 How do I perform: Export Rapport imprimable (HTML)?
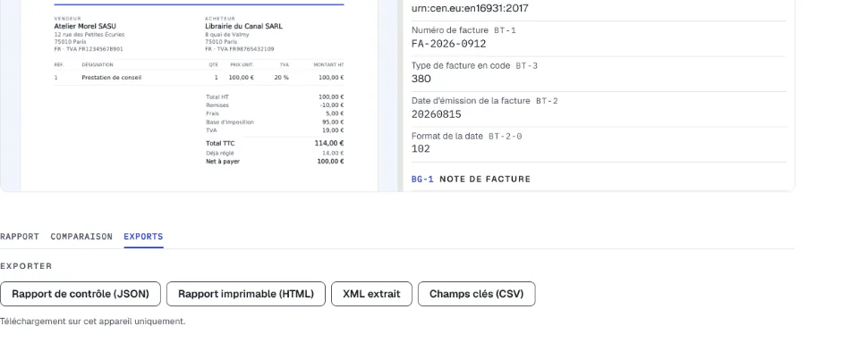(246, 294)
